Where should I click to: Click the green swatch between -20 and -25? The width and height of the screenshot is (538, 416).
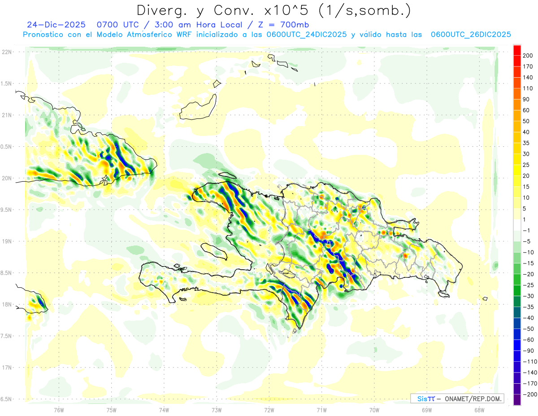tap(517, 280)
